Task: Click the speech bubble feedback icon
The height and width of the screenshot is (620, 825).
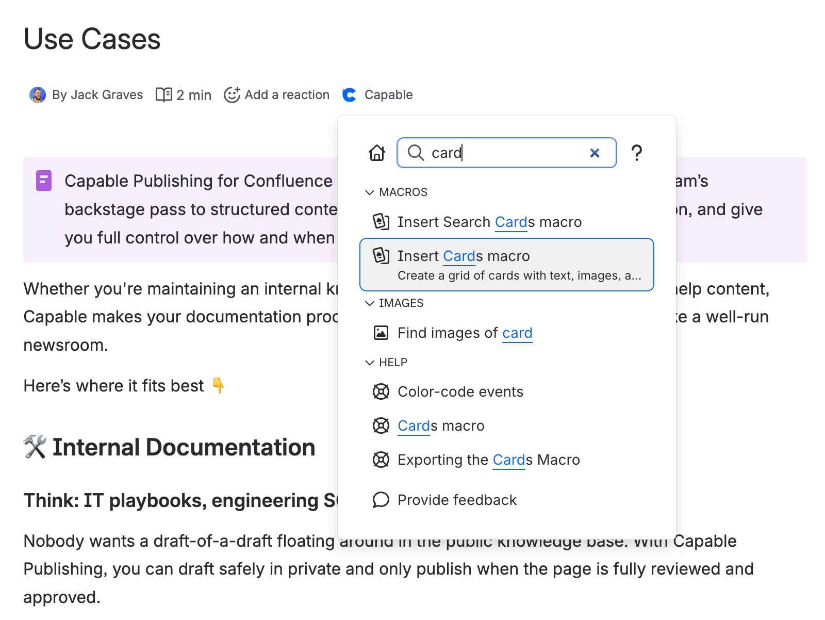Action: pos(381,499)
